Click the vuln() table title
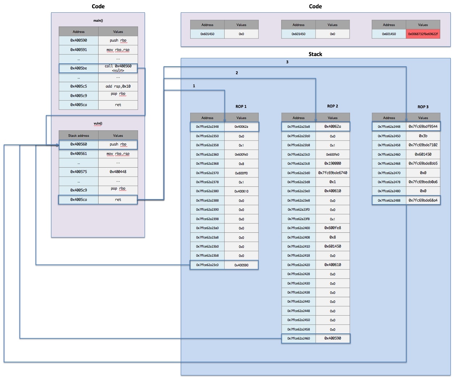This screenshot has width=454, height=379. 98,123
